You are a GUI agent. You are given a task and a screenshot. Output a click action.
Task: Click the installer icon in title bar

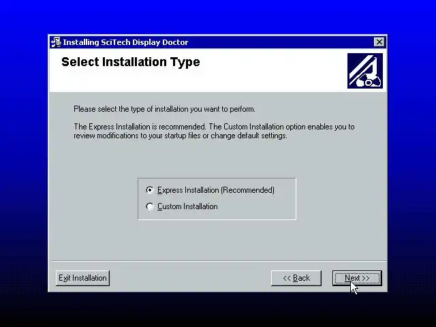(x=56, y=42)
